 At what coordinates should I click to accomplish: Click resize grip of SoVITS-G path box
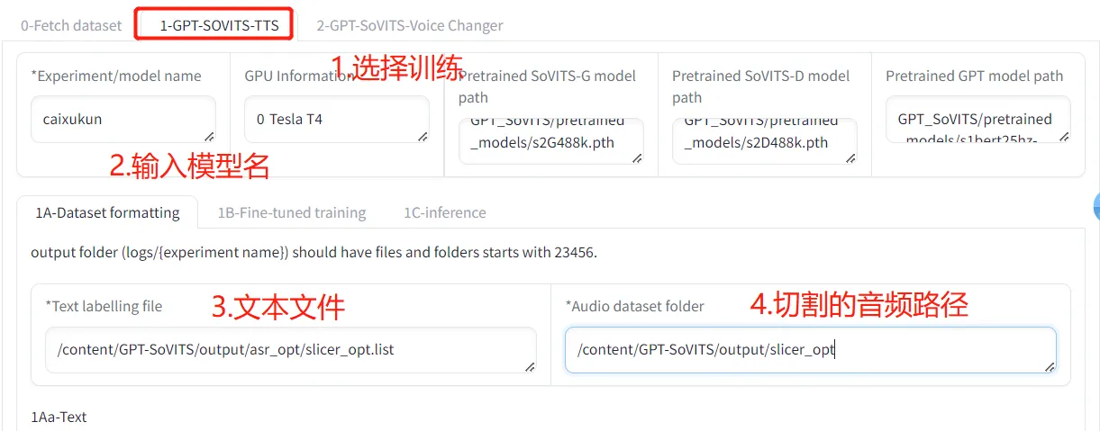point(637,157)
